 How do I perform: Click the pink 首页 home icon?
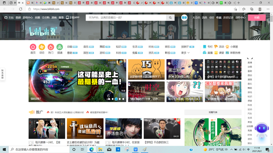tap(33, 47)
